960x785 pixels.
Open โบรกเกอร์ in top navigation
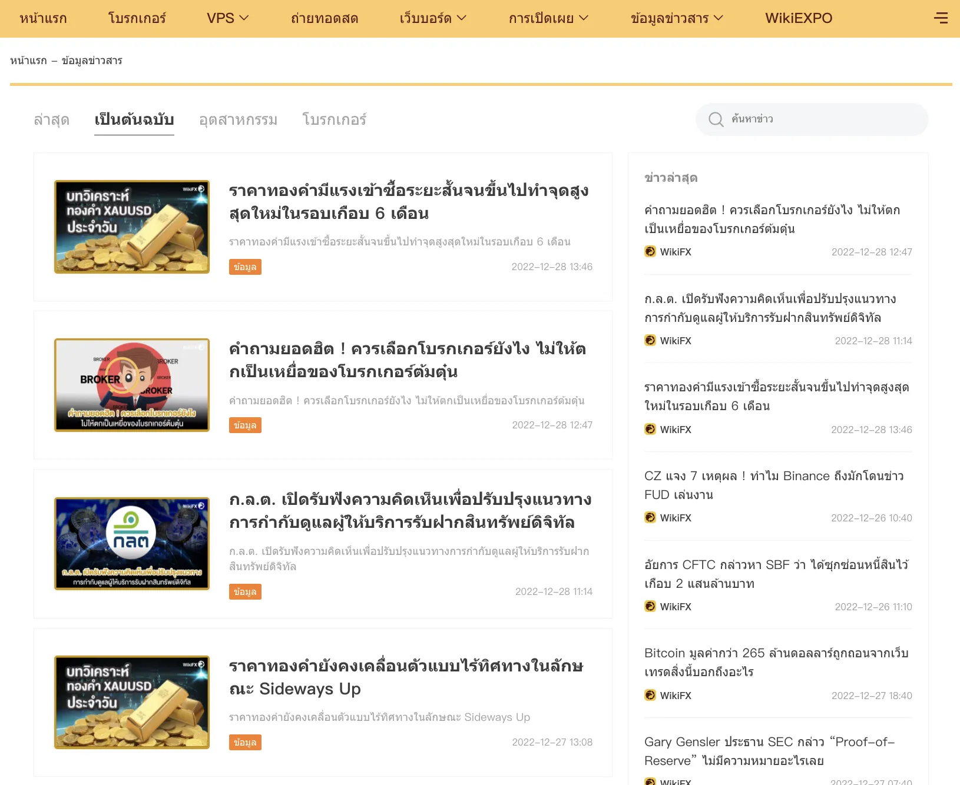click(137, 18)
